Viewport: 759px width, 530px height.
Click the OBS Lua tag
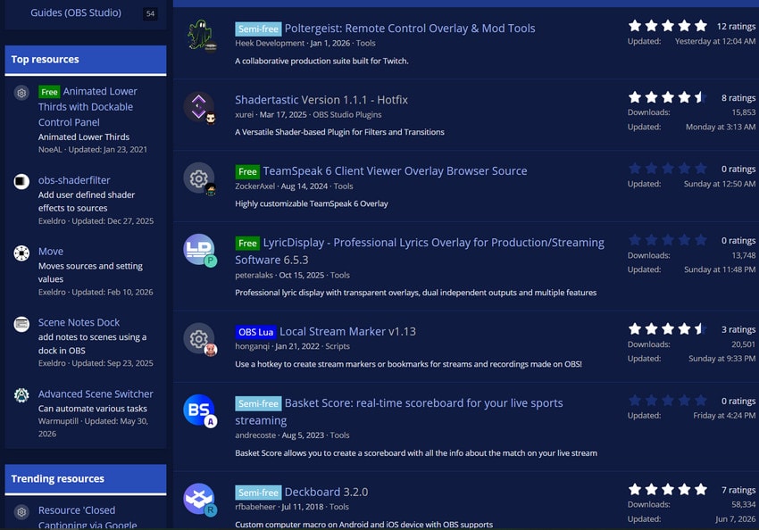(x=255, y=332)
